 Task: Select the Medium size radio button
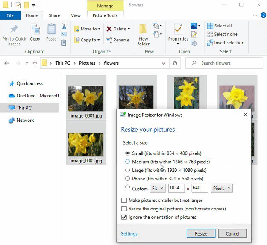[x=127, y=162]
